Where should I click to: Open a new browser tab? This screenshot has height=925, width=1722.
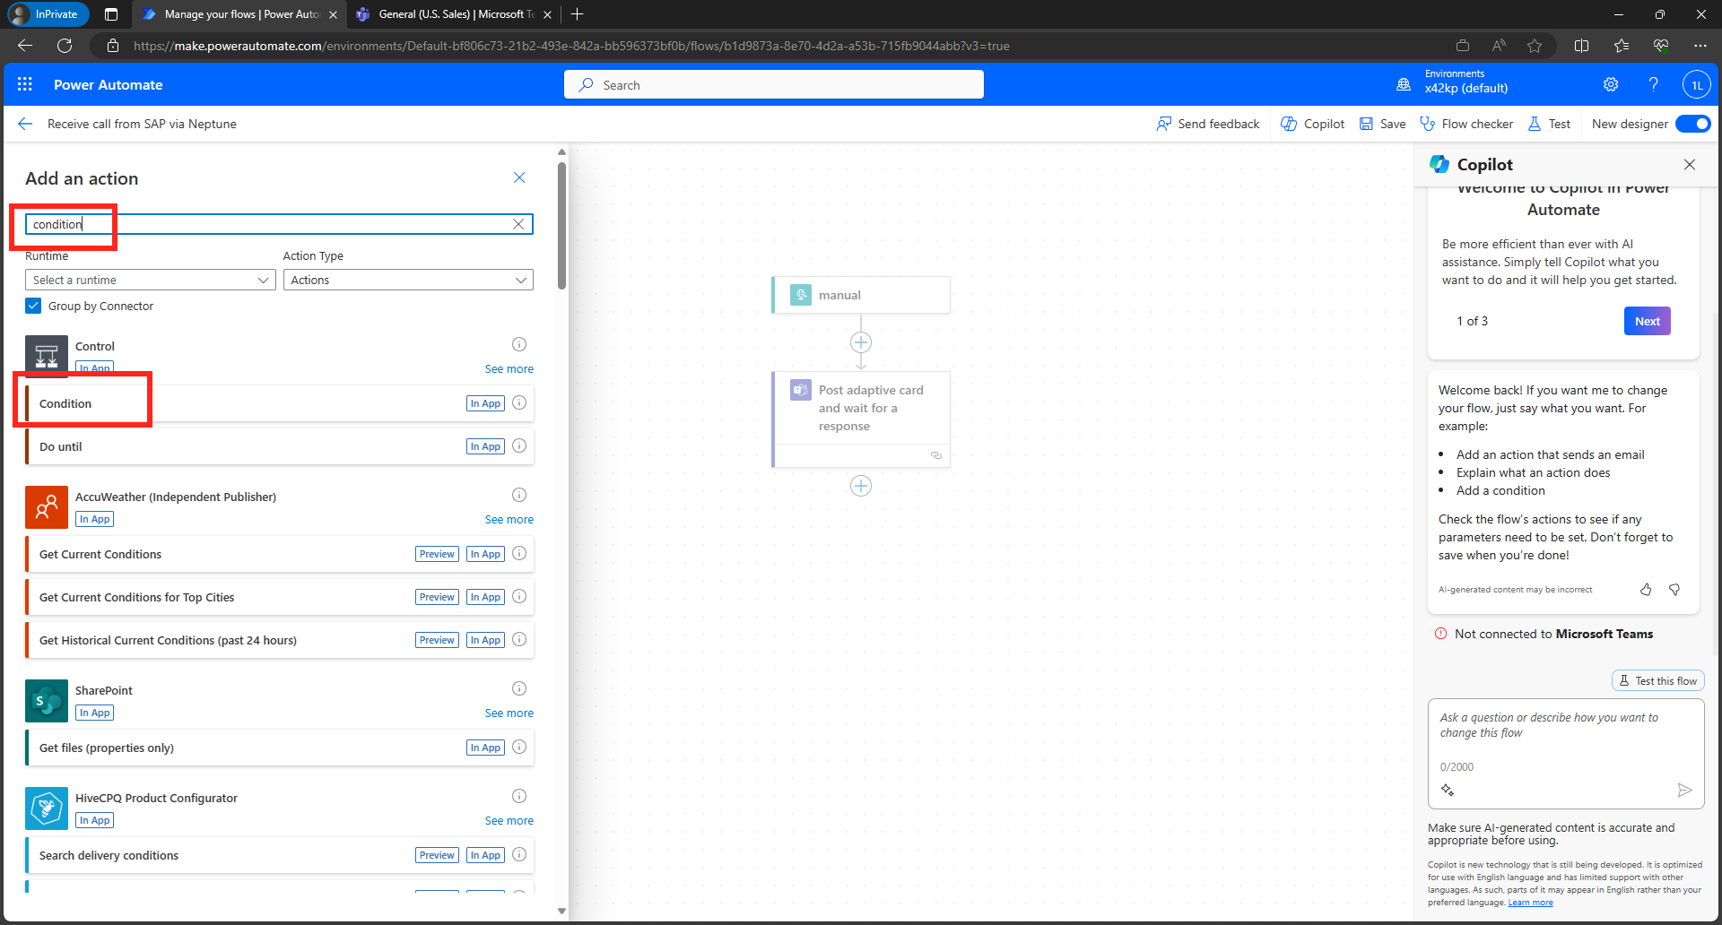click(577, 14)
